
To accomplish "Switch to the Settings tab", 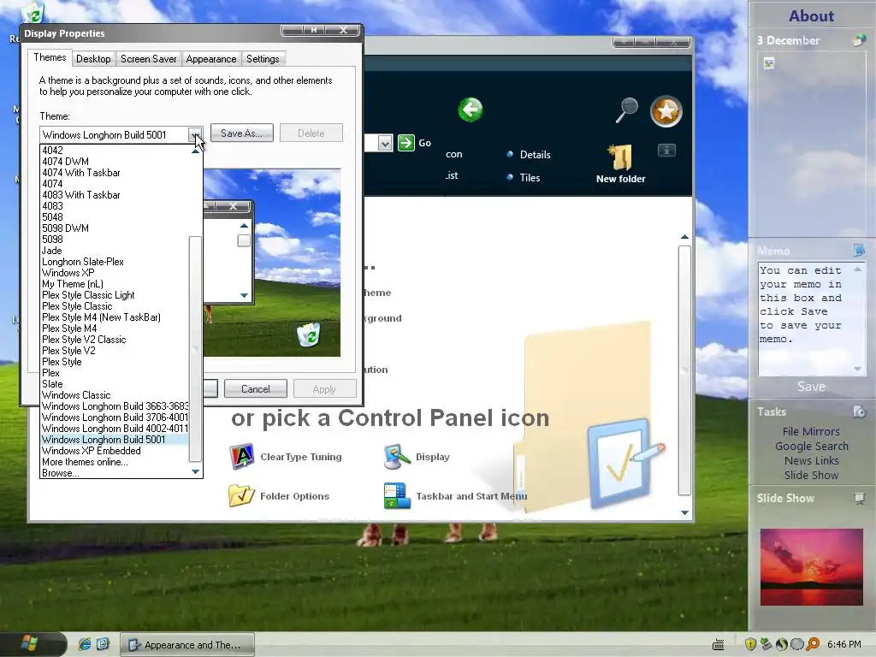I will pos(263,59).
